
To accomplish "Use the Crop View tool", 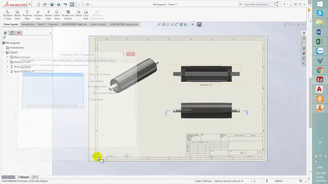I will [86, 15].
